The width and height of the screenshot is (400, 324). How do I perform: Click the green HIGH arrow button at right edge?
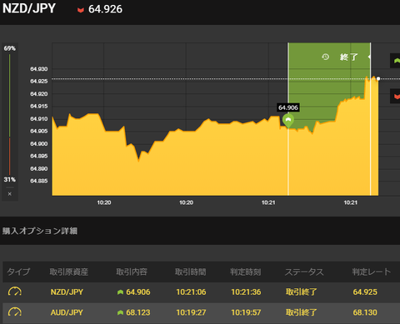coord(395,61)
